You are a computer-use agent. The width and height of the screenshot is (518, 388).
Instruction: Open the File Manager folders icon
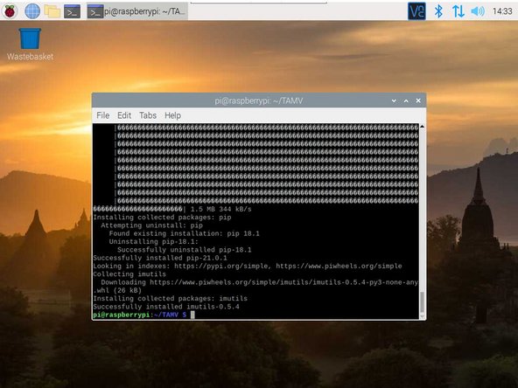52,11
